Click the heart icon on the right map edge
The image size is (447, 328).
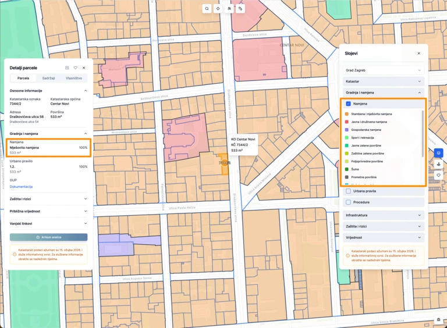pyautogui.click(x=438, y=175)
